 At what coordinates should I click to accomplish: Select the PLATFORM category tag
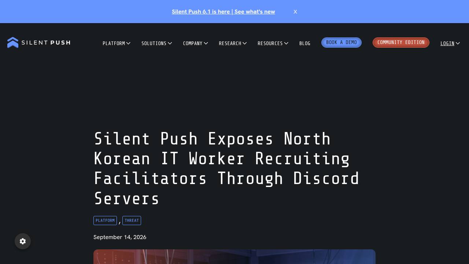coord(105,220)
